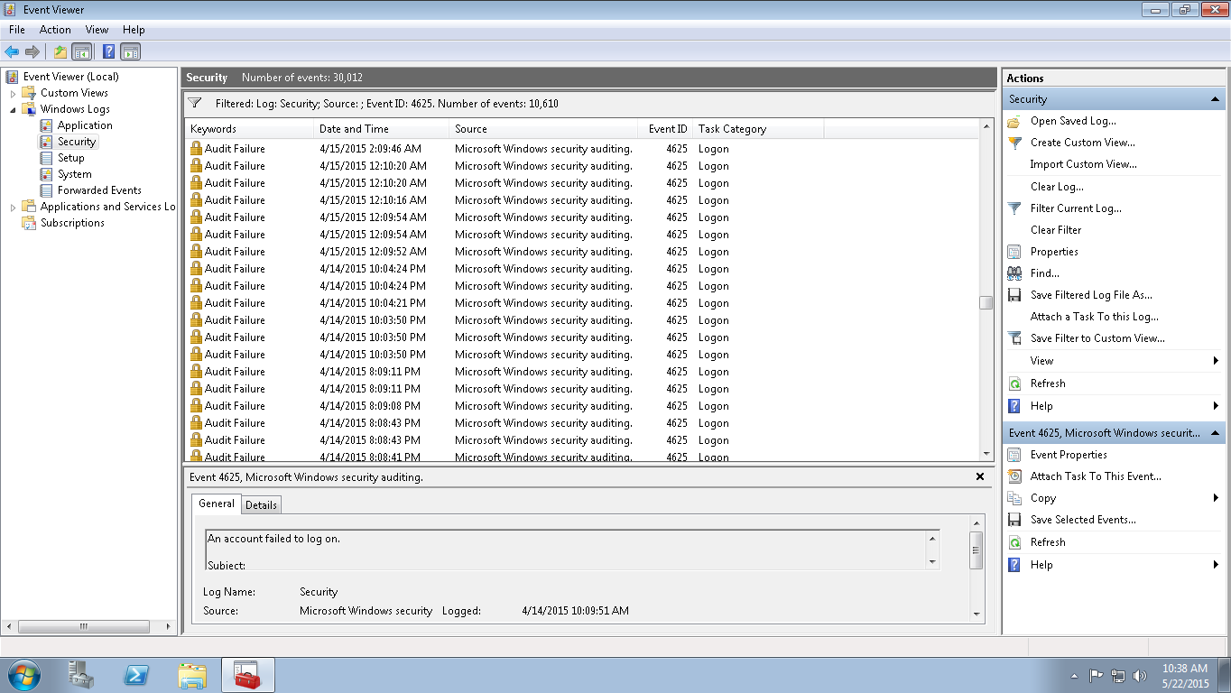This screenshot has width=1231, height=693.
Task: Sort by Event ID column header
Action: pyautogui.click(x=665, y=129)
